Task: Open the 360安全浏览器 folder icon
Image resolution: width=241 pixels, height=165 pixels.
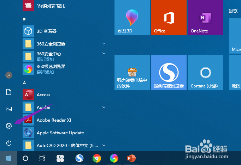Action: click(x=28, y=44)
